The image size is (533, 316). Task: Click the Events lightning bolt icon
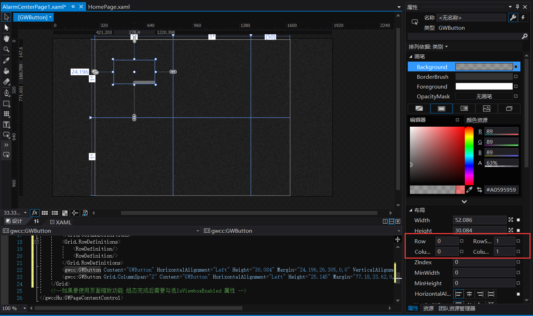click(x=523, y=17)
